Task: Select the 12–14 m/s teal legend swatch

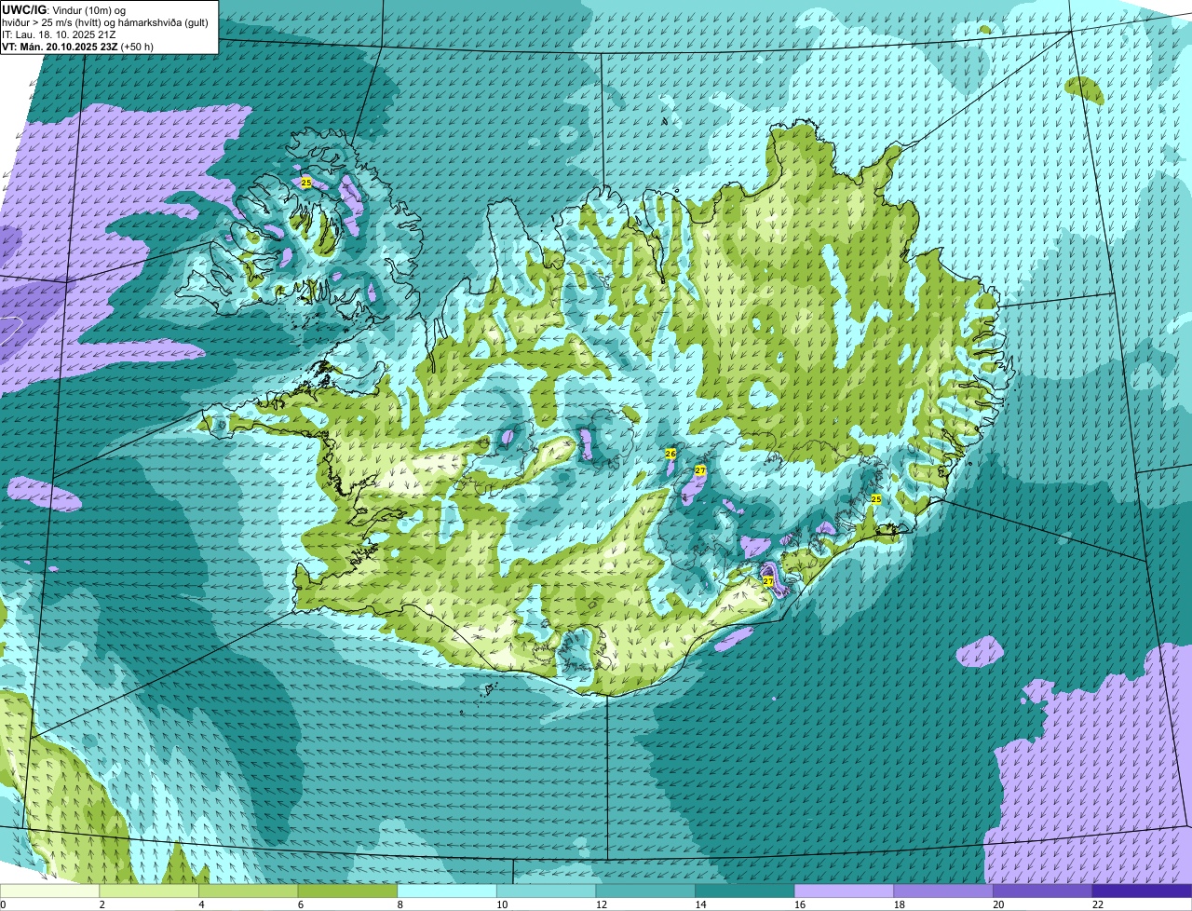Action: pos(645,891)
